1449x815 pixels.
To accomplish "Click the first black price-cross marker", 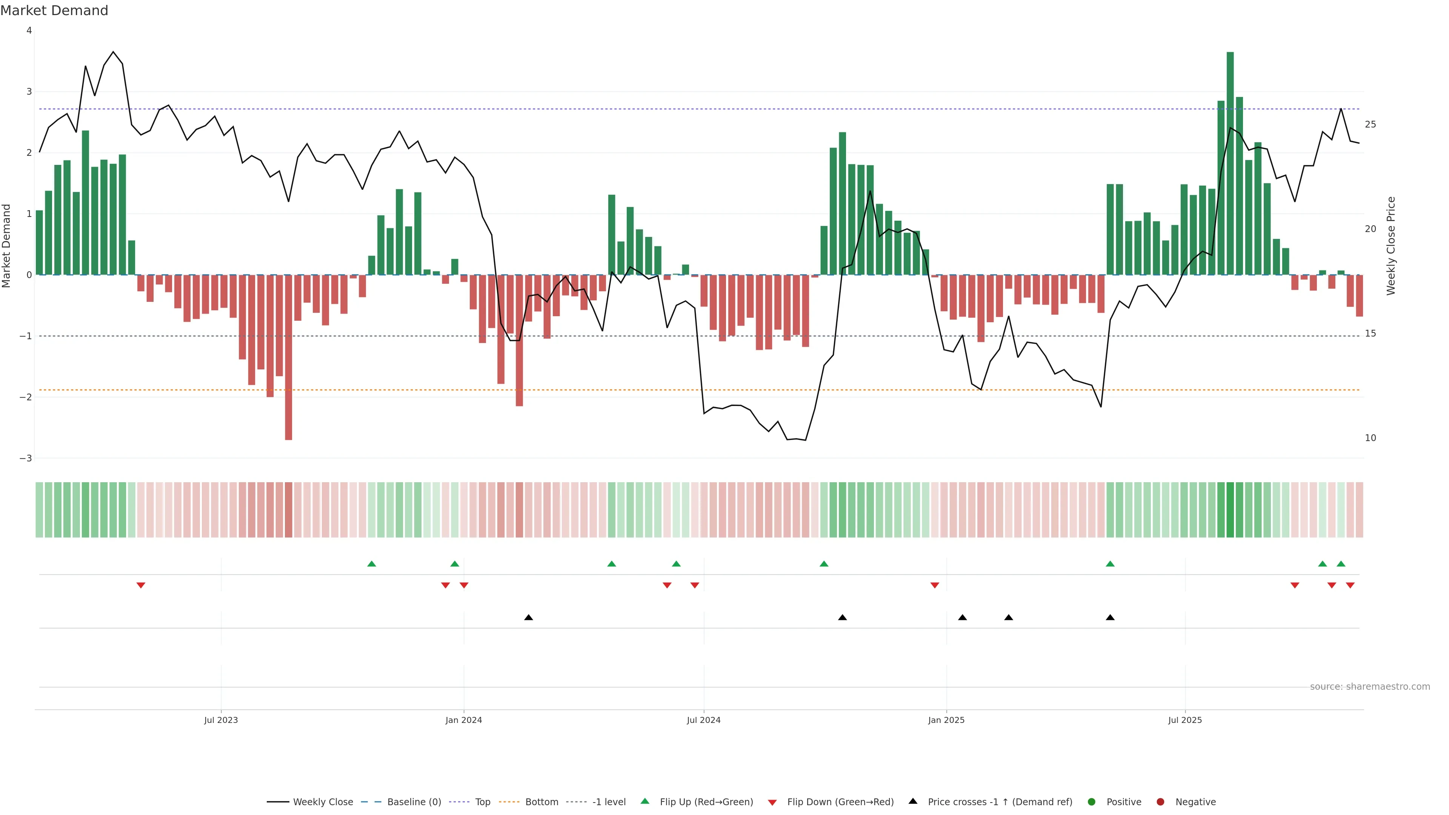I will click(528, 618).
